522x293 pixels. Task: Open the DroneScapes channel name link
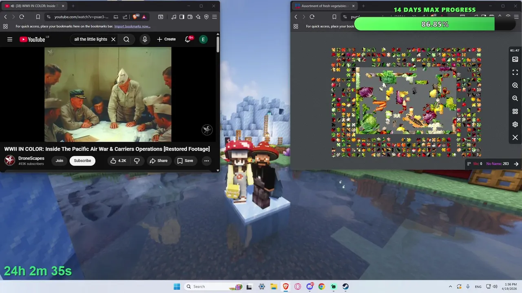click(31, 158)
